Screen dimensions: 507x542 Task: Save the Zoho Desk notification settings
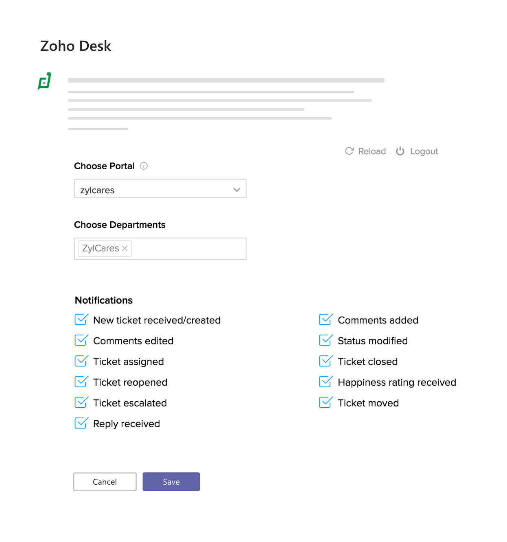(x=171, y=481)
